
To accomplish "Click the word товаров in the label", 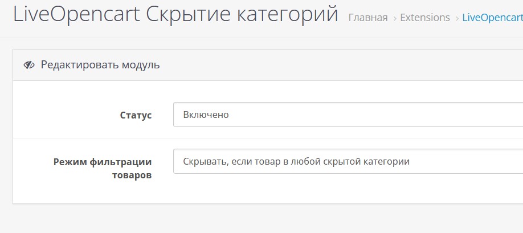I will pos(132,175).
